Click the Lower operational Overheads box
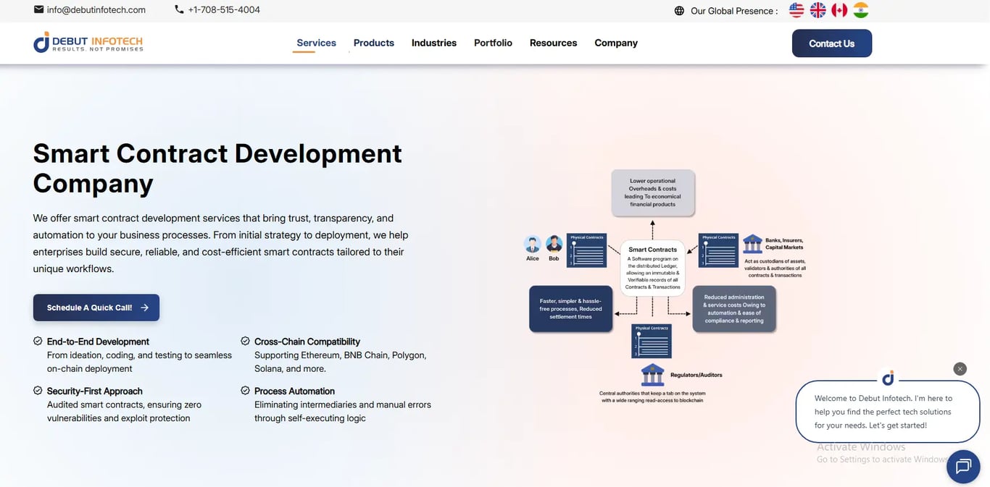 click(x=653, y=193)
